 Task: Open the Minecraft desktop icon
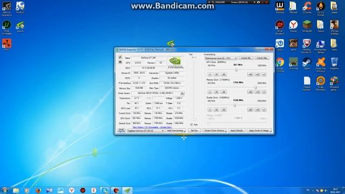pyautogui.click(x=307, y=26)
